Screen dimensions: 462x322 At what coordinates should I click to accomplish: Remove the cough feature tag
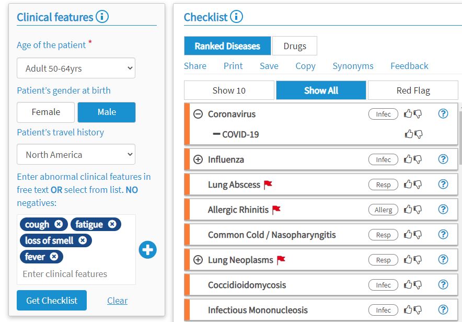[x=59, y=224]
